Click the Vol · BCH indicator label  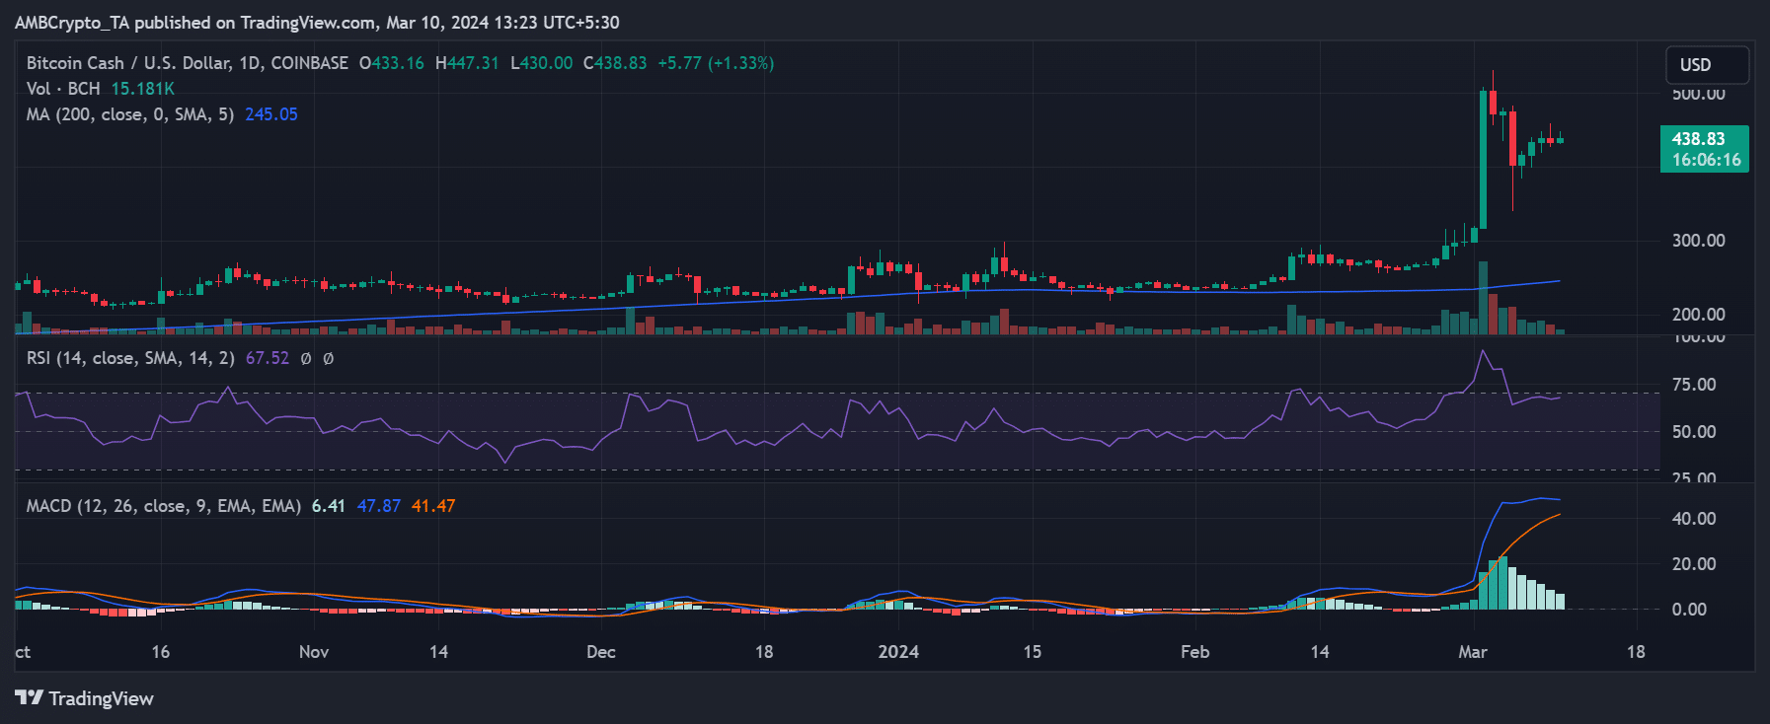point(63,89)
